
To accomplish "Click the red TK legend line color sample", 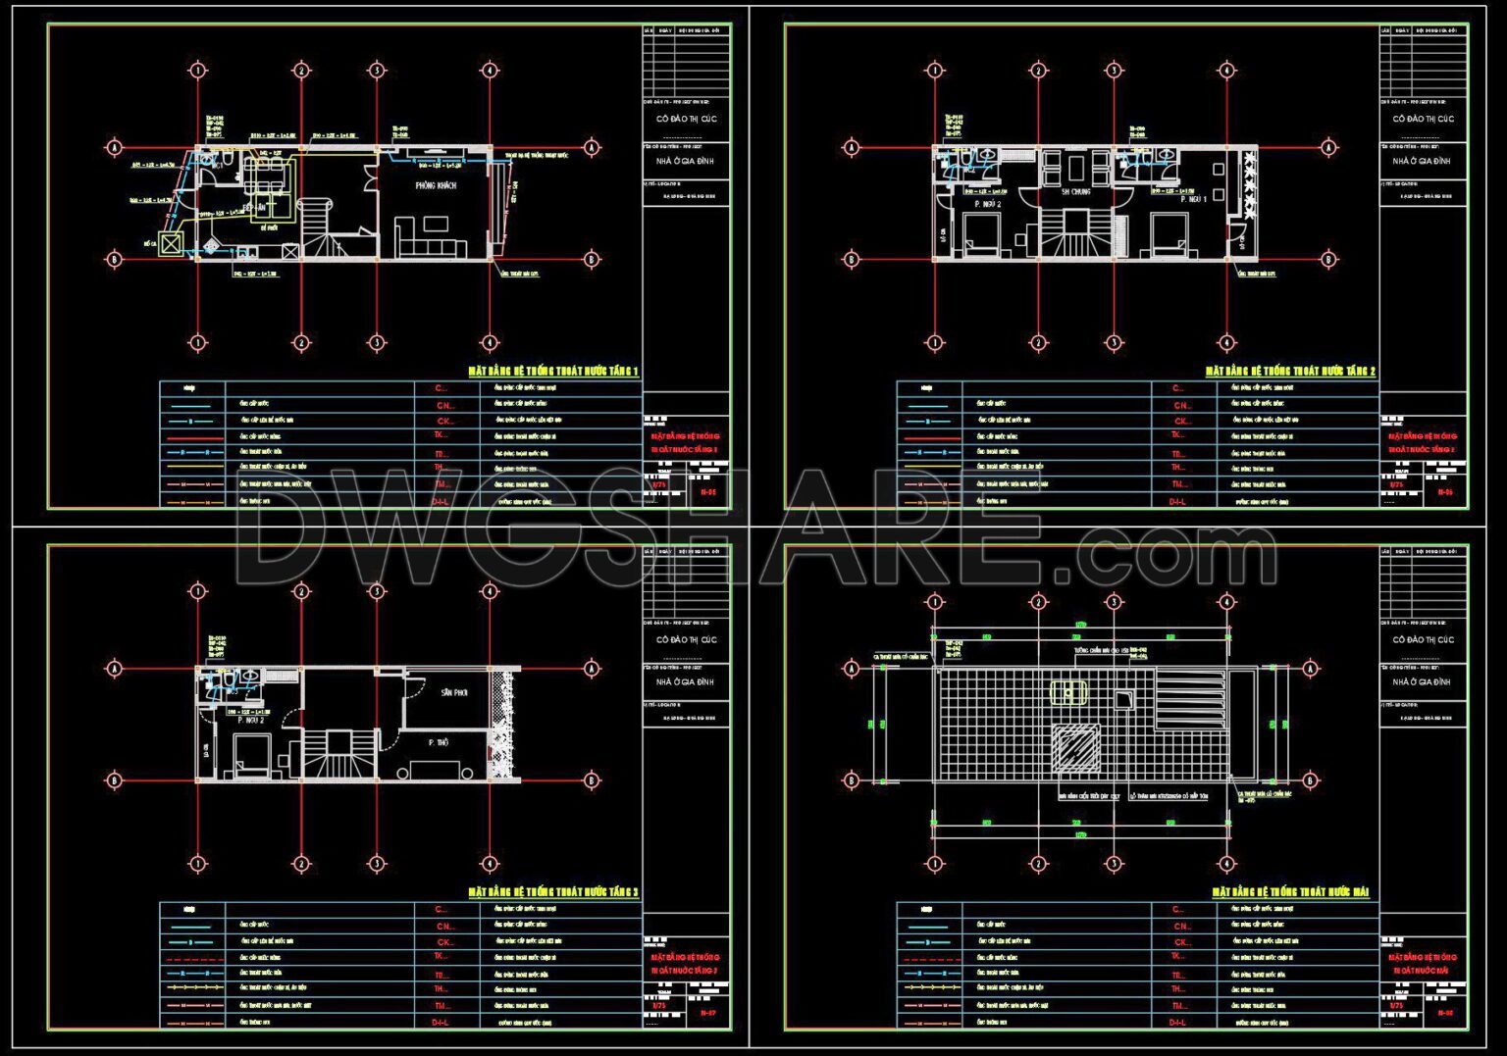I will [x=196, y=435].
